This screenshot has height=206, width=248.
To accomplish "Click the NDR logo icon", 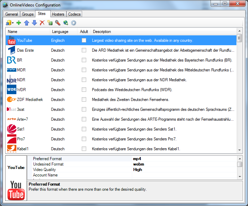I will tap(12, 80).
